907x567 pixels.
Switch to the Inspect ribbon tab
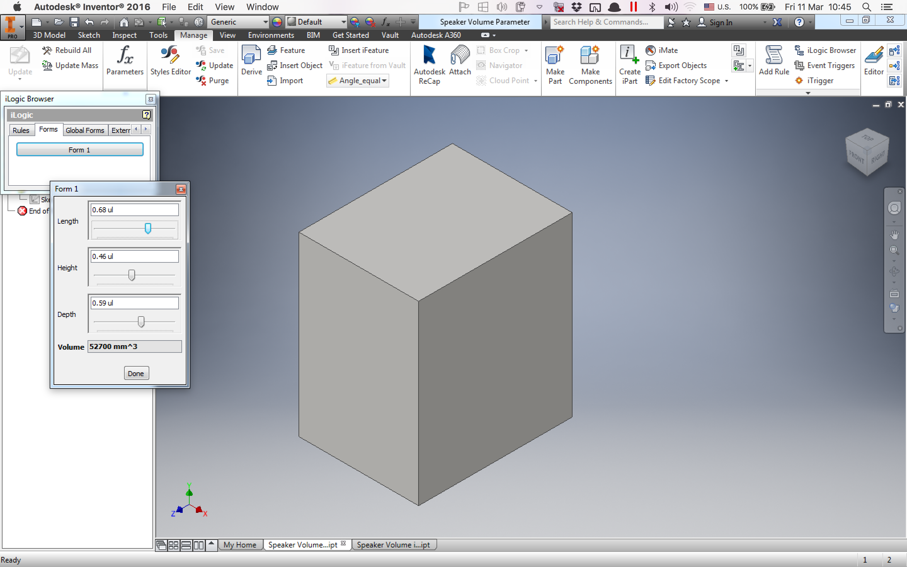tap(124, 35)
